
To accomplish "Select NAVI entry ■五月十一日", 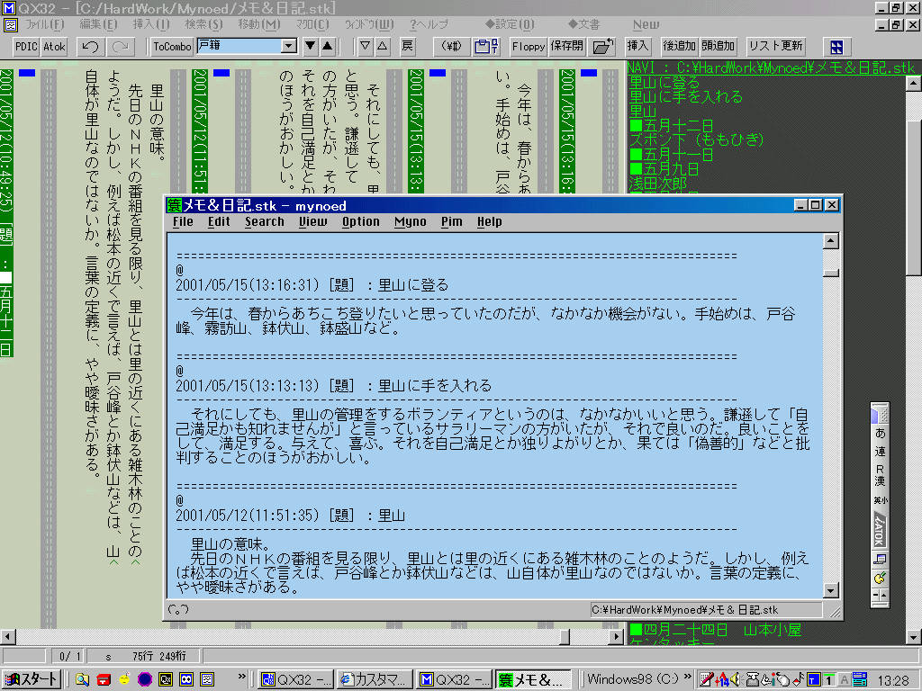I will tap(671, 154).
